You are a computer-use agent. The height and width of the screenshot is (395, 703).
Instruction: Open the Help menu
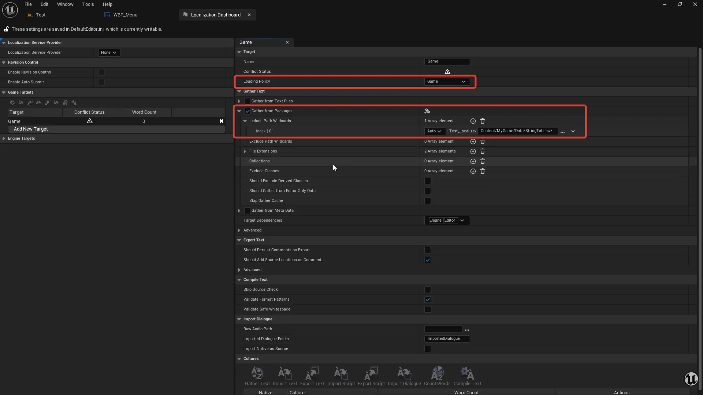(x=108, y=4)
